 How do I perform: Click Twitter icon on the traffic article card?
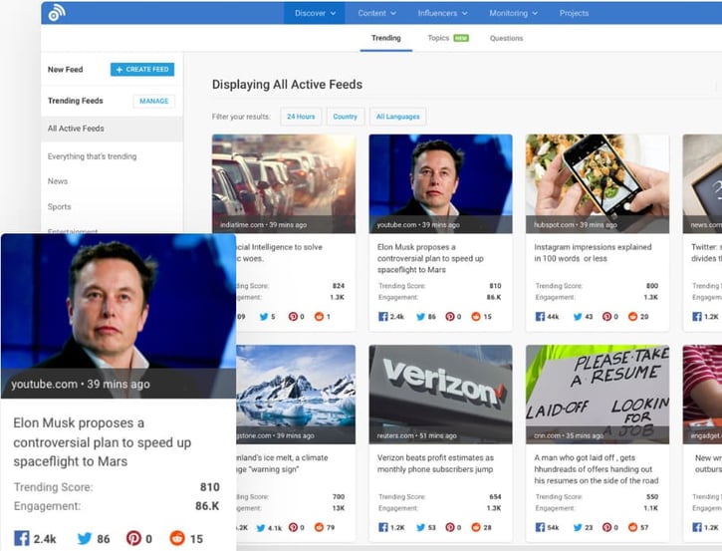pyautogui.click(x=264, y=317)
